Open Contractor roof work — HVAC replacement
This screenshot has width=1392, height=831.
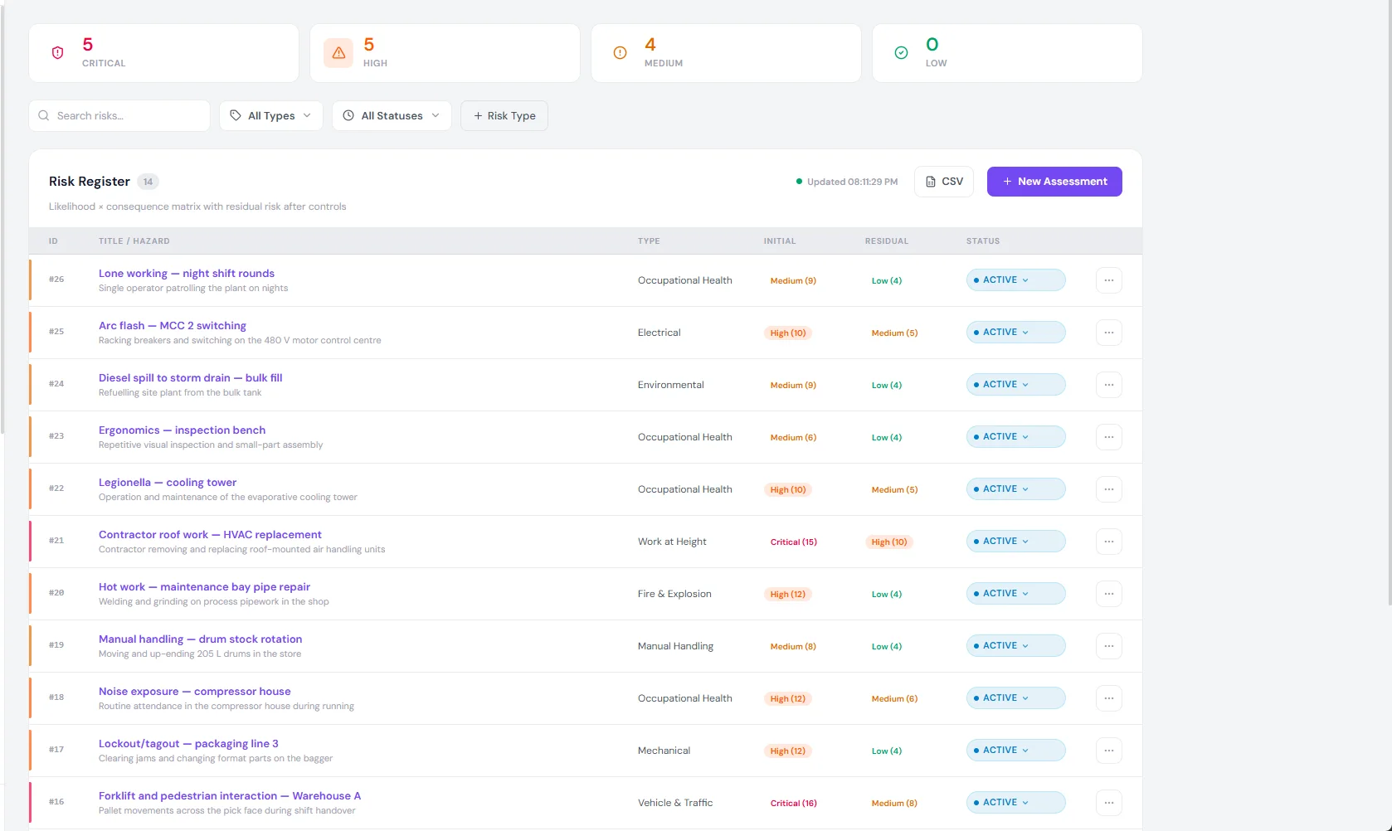[x=210, y=535]
